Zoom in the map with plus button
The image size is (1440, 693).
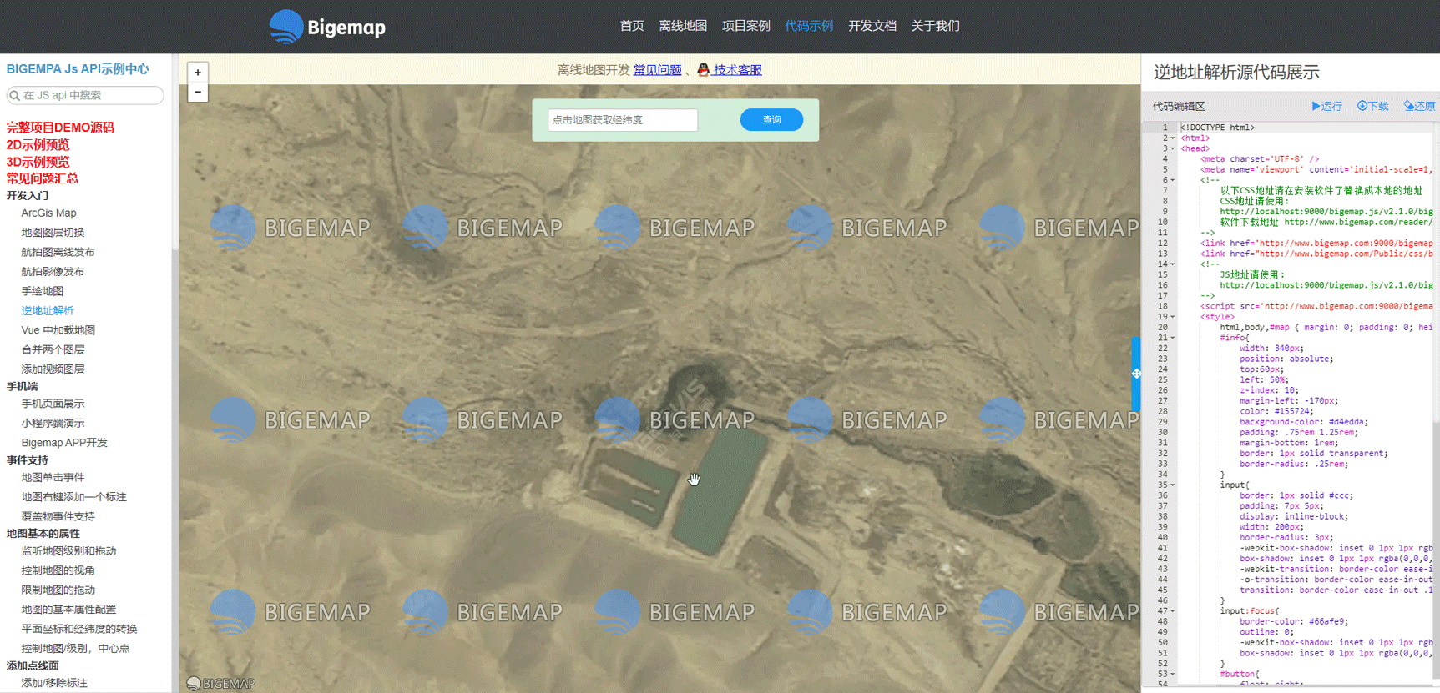coord(198,73)
